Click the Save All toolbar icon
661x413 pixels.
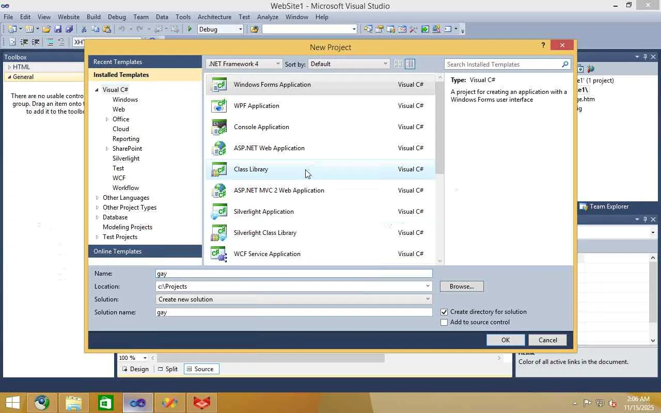coord(69,29)
